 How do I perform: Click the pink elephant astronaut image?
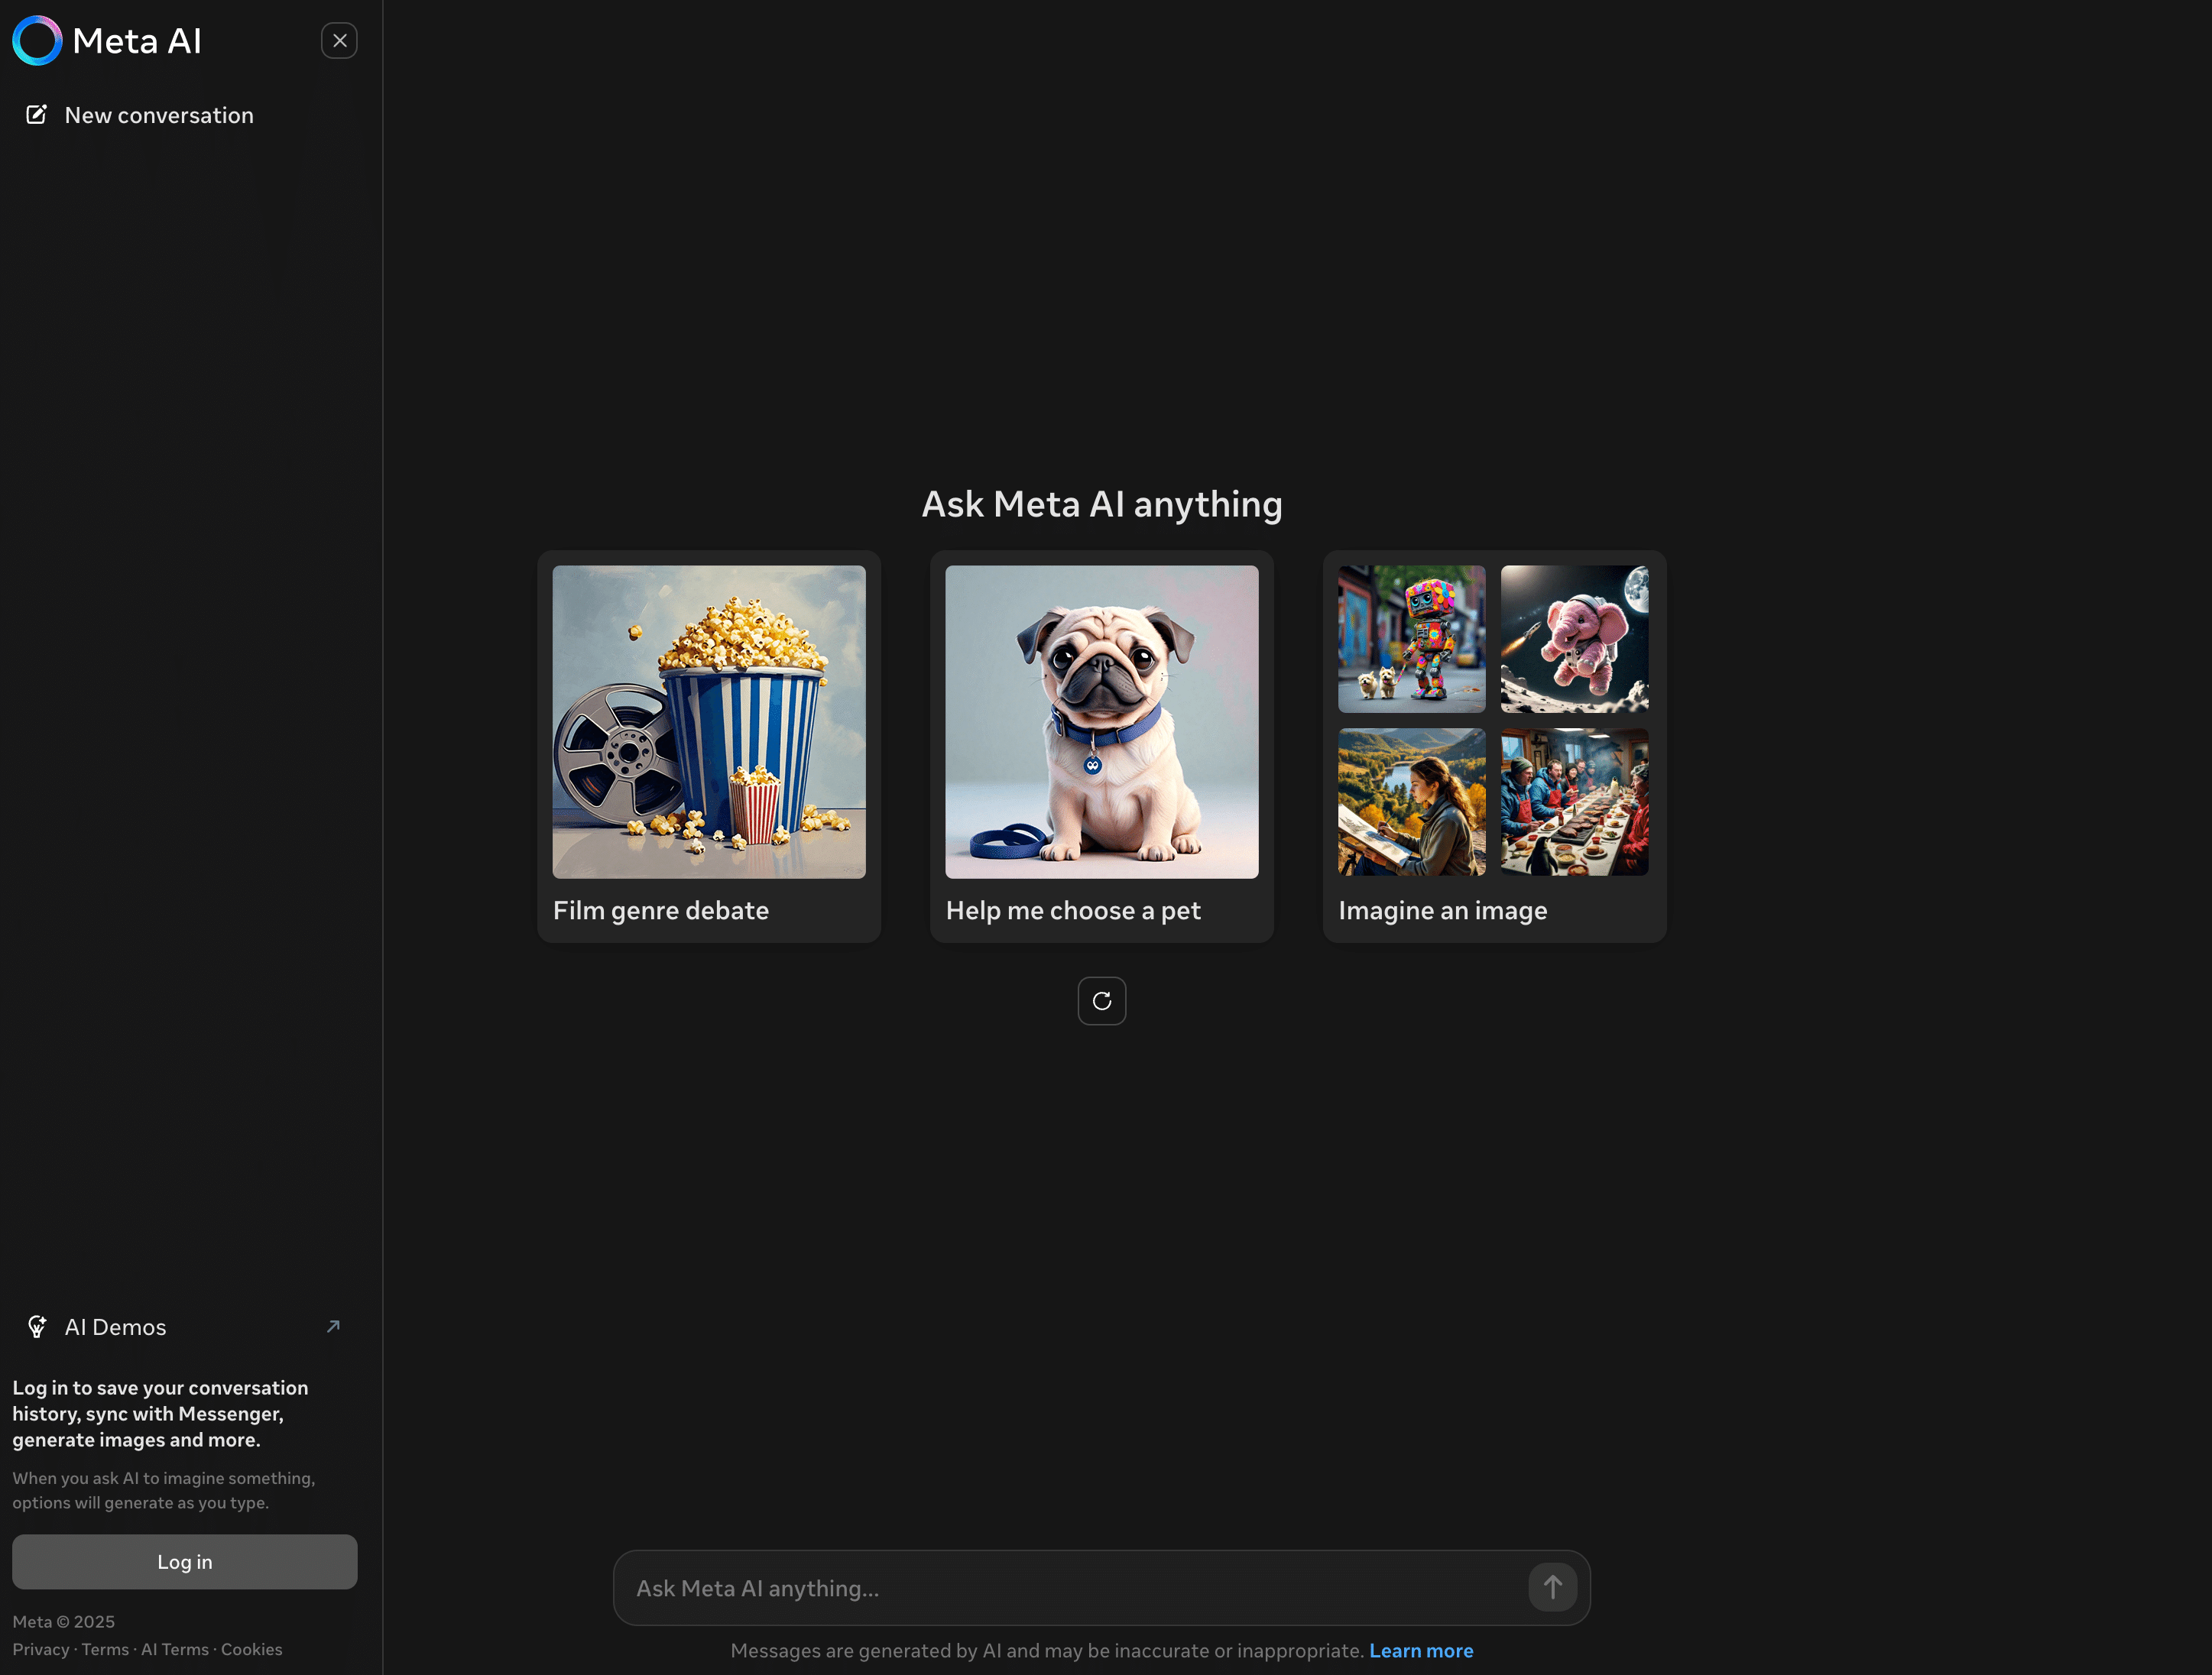click(1574, 639)
